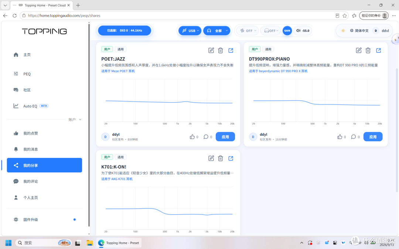The height and width of the screenshot is (249, 399).
Task: Go back in the browser
Action: [5, 15]
